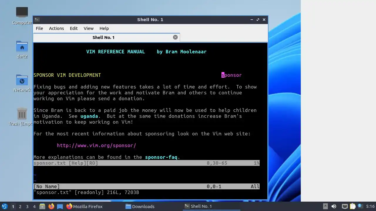Open the Edit menu
Viewport: 376px width, 211px height.
[74, 28]
